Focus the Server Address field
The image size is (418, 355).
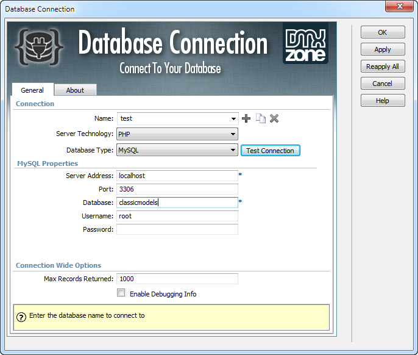click(x=177, y=176)
